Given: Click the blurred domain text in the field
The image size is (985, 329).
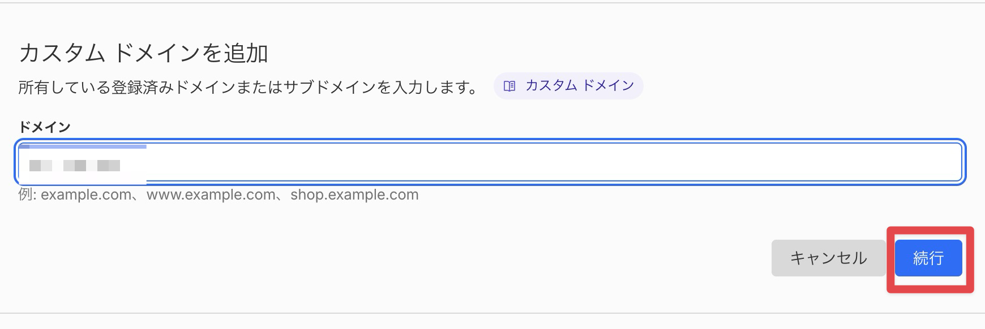Looking at the screenshot, I should (x=75, y=166).
